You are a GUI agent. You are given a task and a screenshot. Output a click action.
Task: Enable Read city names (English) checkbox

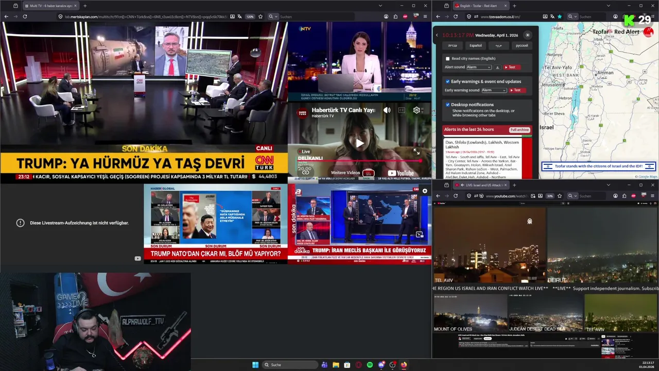[447, 59]
